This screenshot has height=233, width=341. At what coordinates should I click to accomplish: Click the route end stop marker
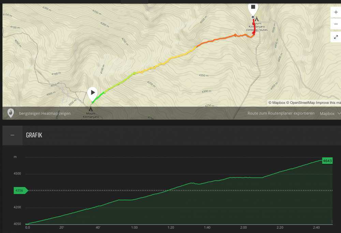click(253, 7)
